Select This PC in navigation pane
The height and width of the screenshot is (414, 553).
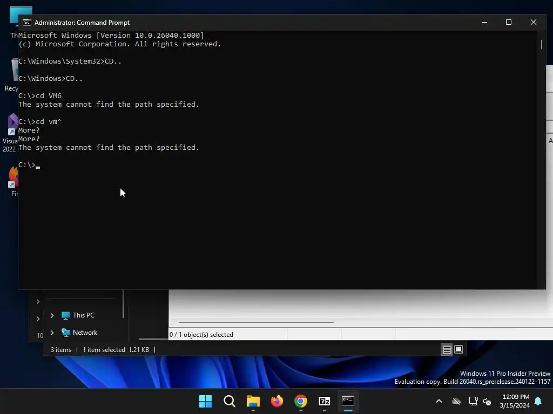click(x=78, y=315)
